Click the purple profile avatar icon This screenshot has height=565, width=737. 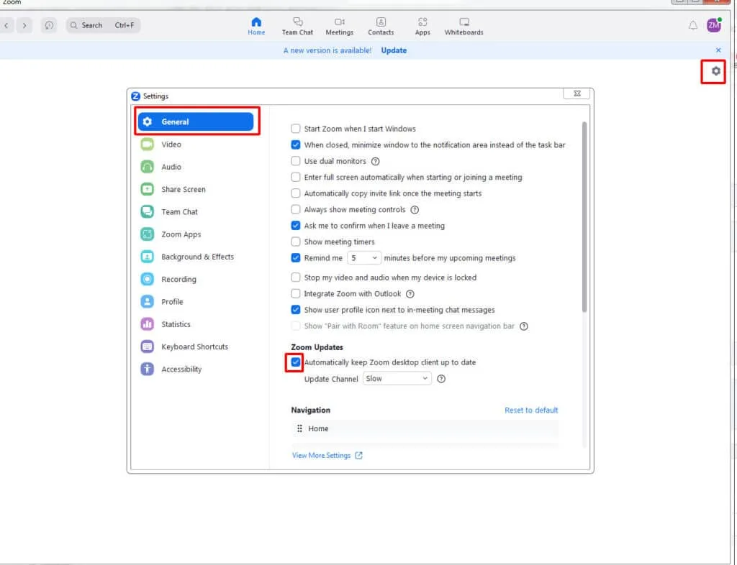[x=713, y=25]
